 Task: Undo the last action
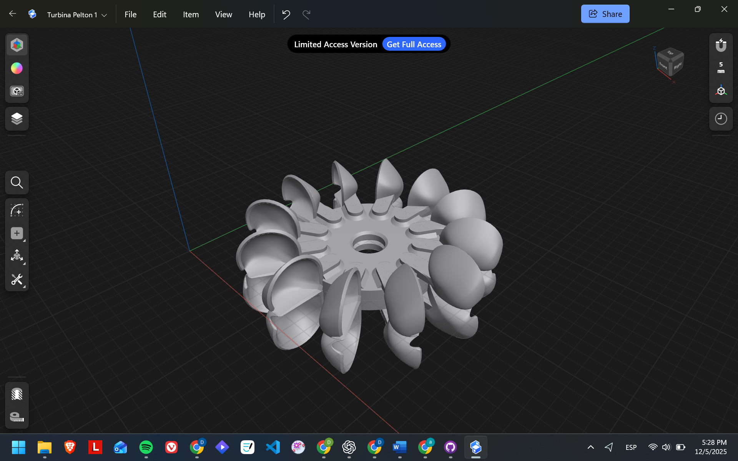pyautogui.click(x=286, y=15)
